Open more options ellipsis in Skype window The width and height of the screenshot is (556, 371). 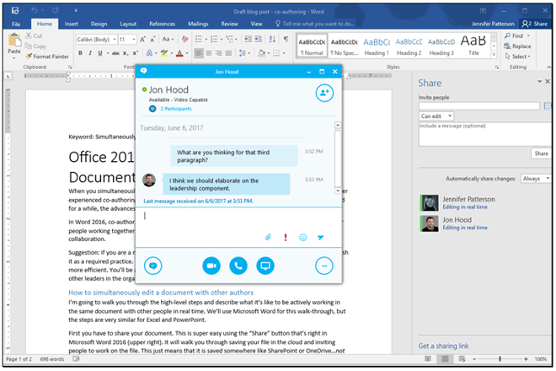[x=324, y=266]
